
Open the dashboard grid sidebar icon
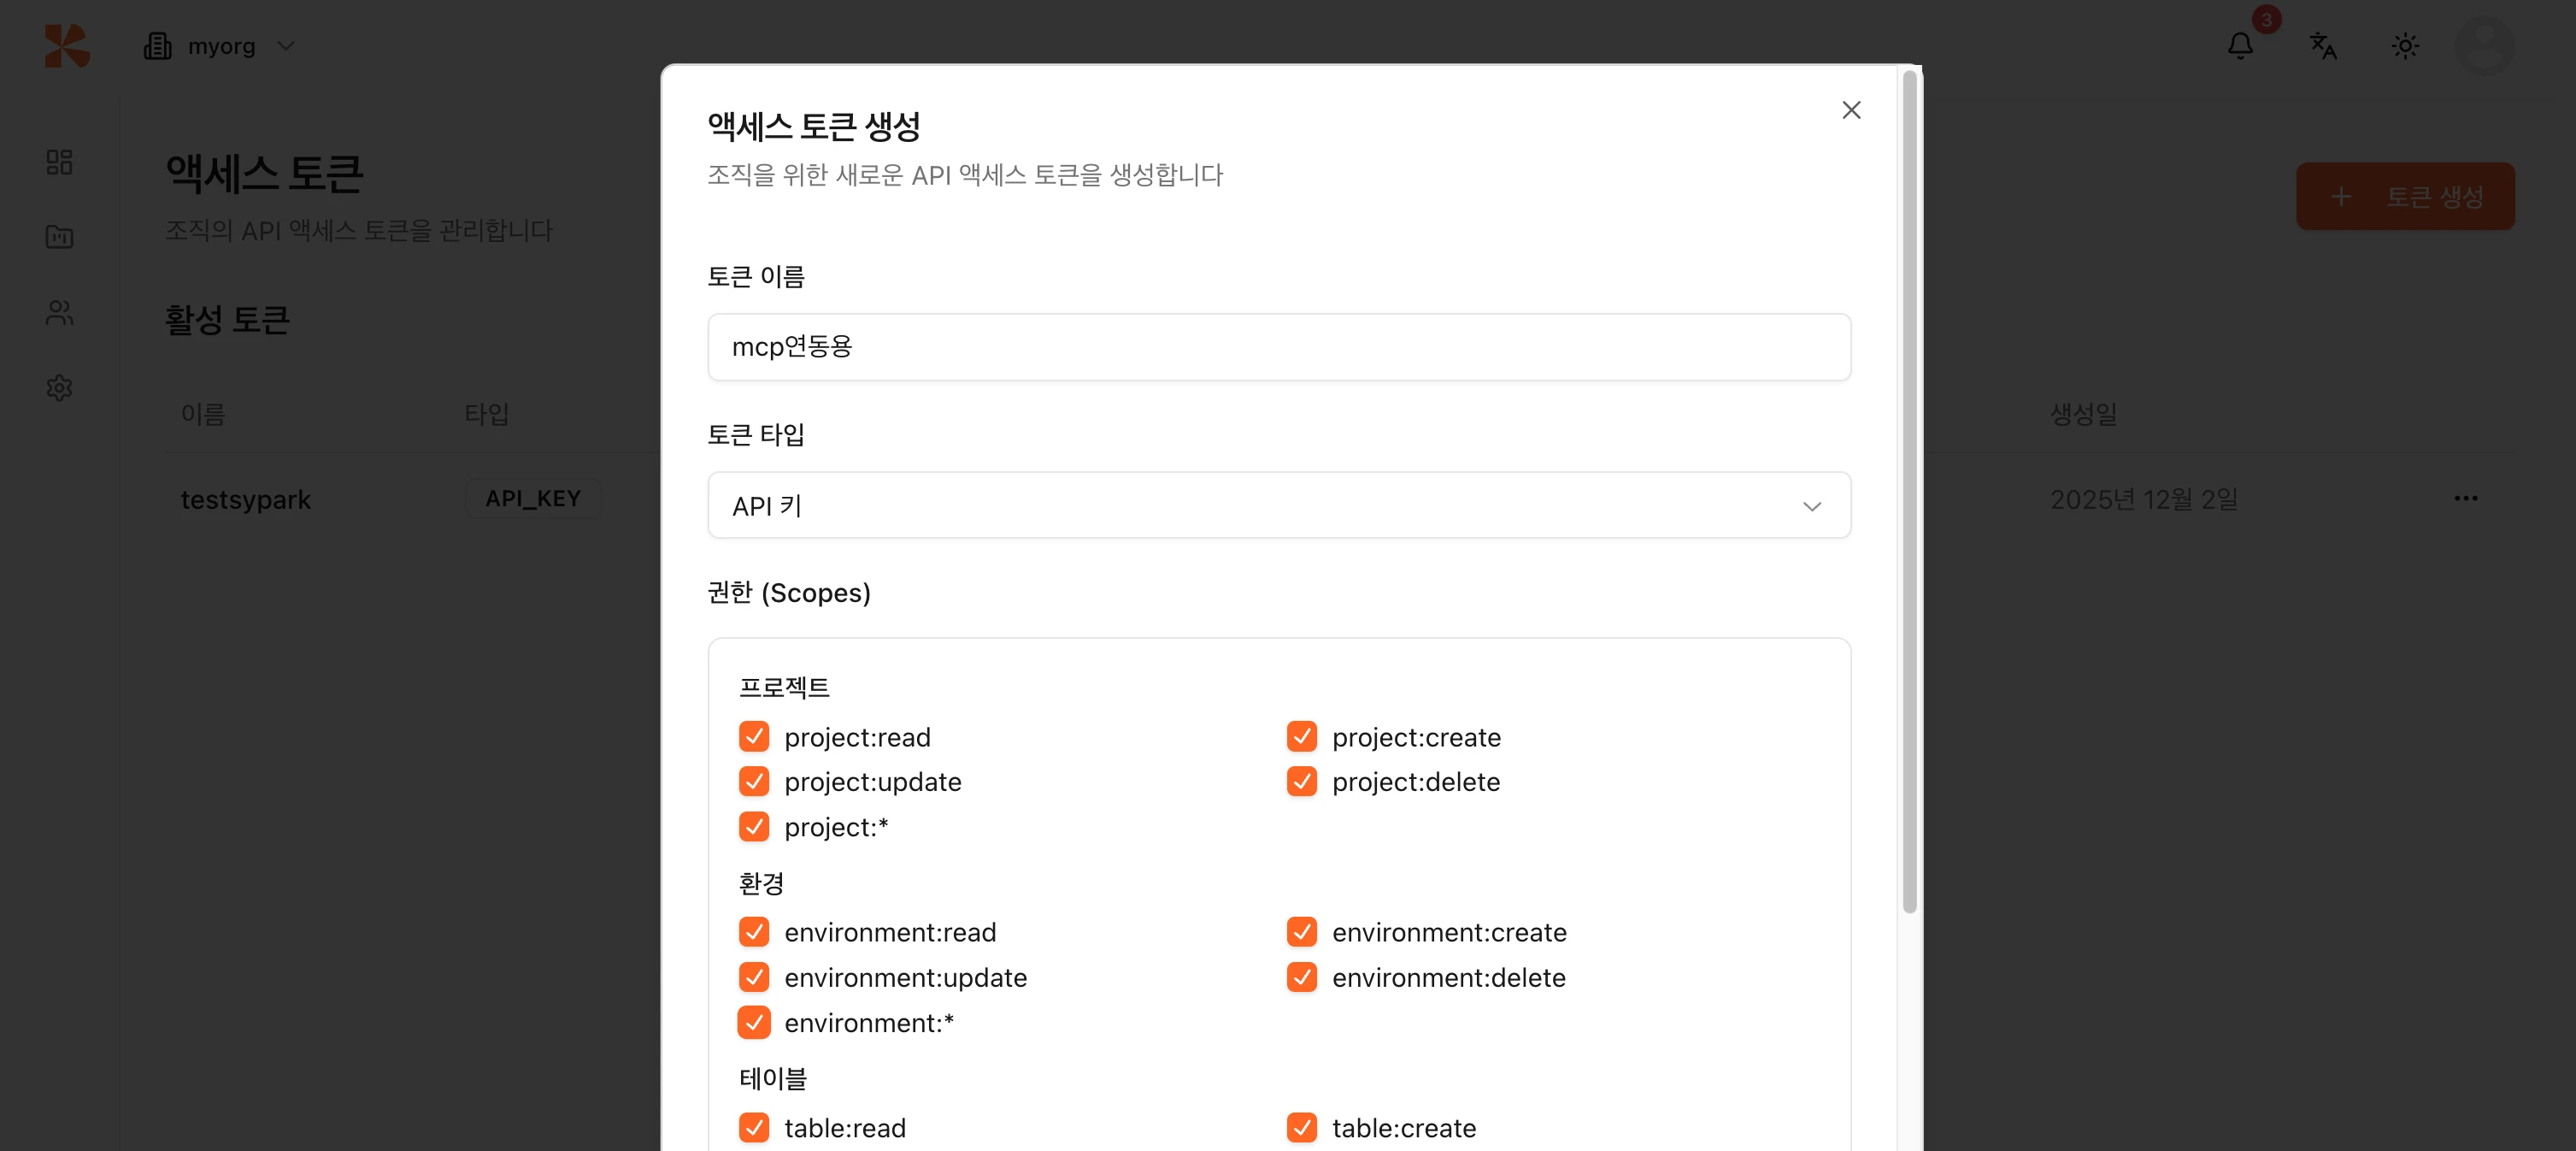coord(60,162)
